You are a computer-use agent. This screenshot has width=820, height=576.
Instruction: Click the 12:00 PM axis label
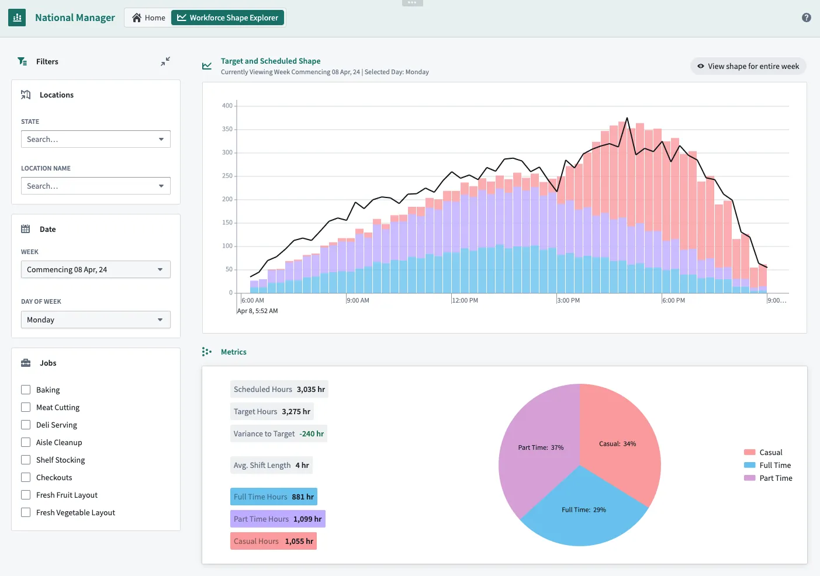coord(465,300)
